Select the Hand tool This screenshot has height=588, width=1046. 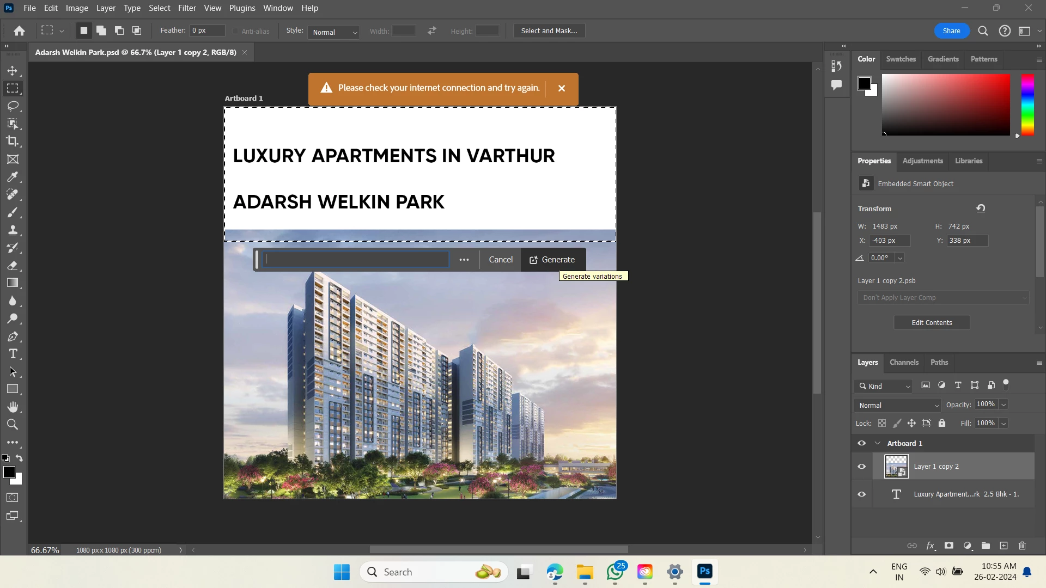coord(13,407)
